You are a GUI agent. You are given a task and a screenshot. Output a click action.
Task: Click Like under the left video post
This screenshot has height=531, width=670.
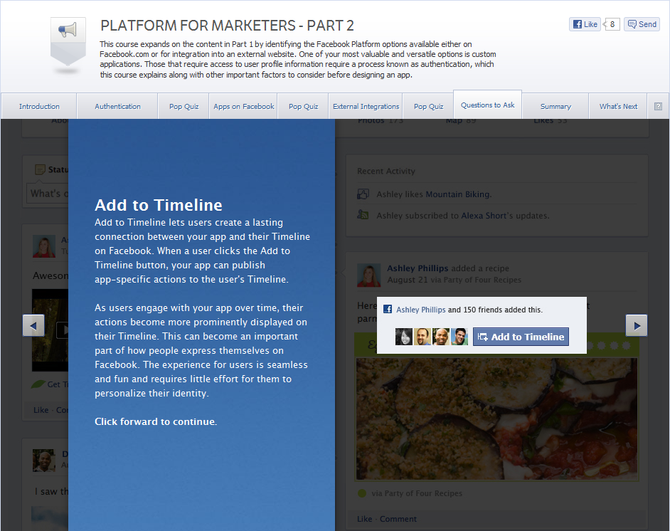tap(41, 410)
